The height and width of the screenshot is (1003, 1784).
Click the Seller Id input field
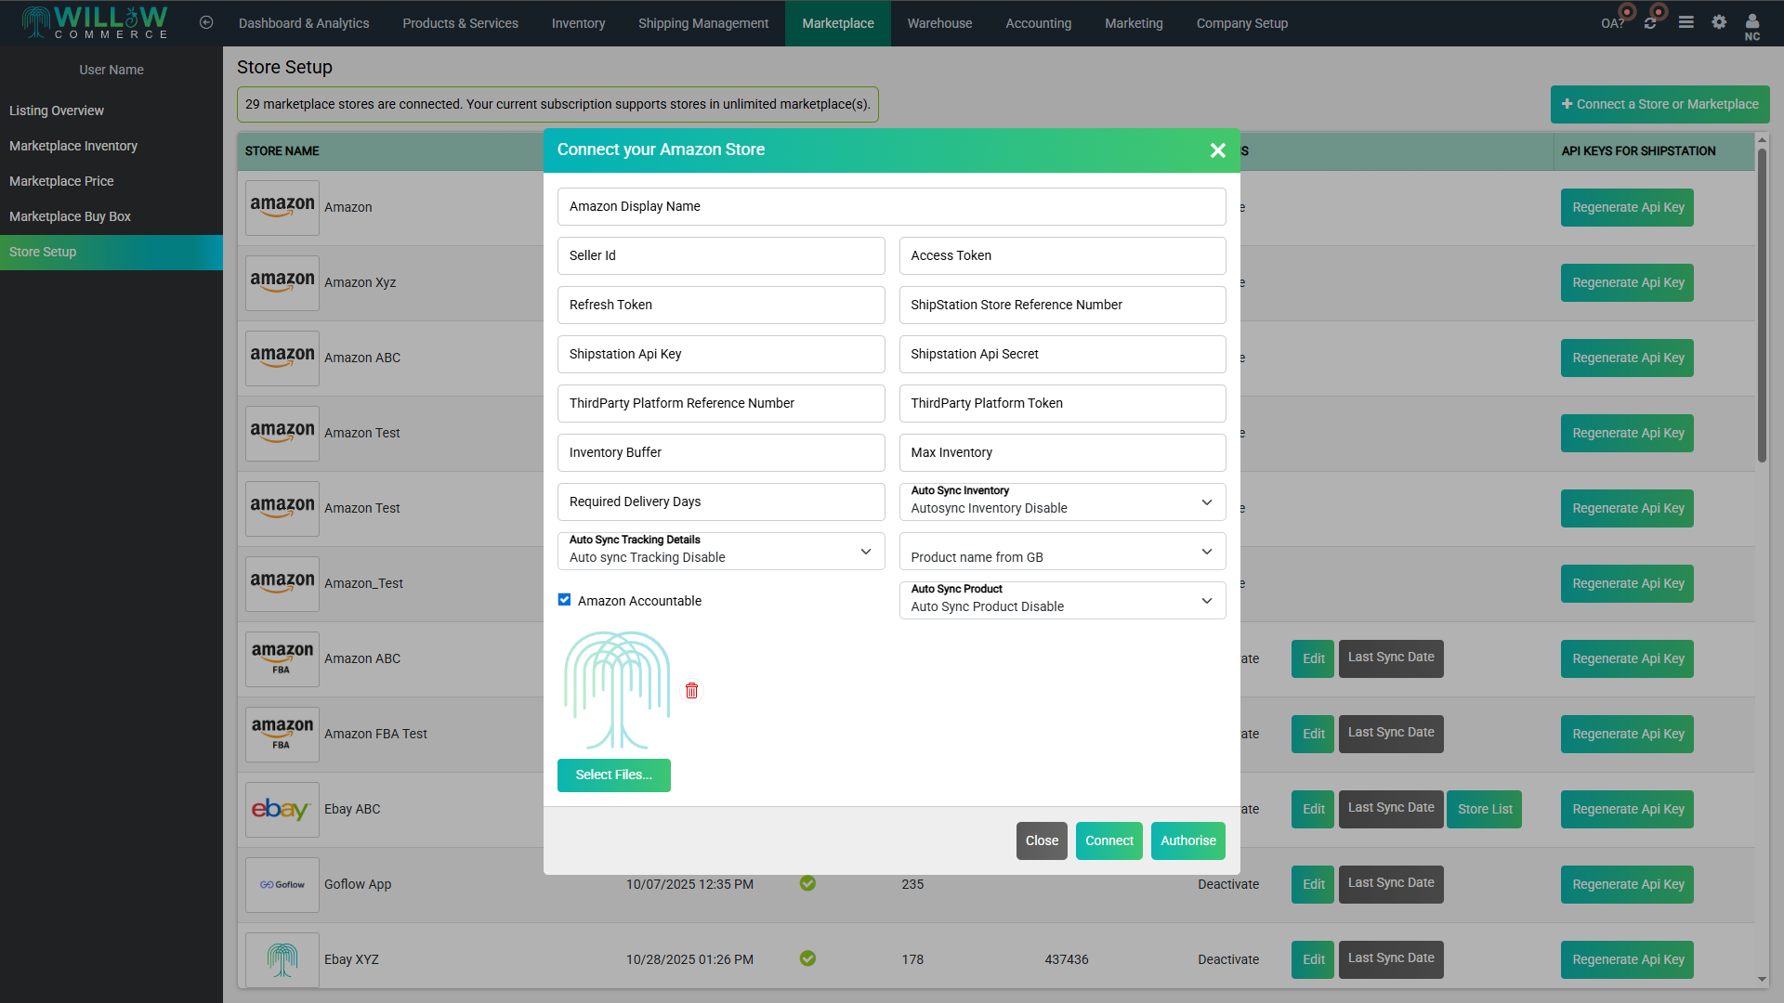click(720, 255)
